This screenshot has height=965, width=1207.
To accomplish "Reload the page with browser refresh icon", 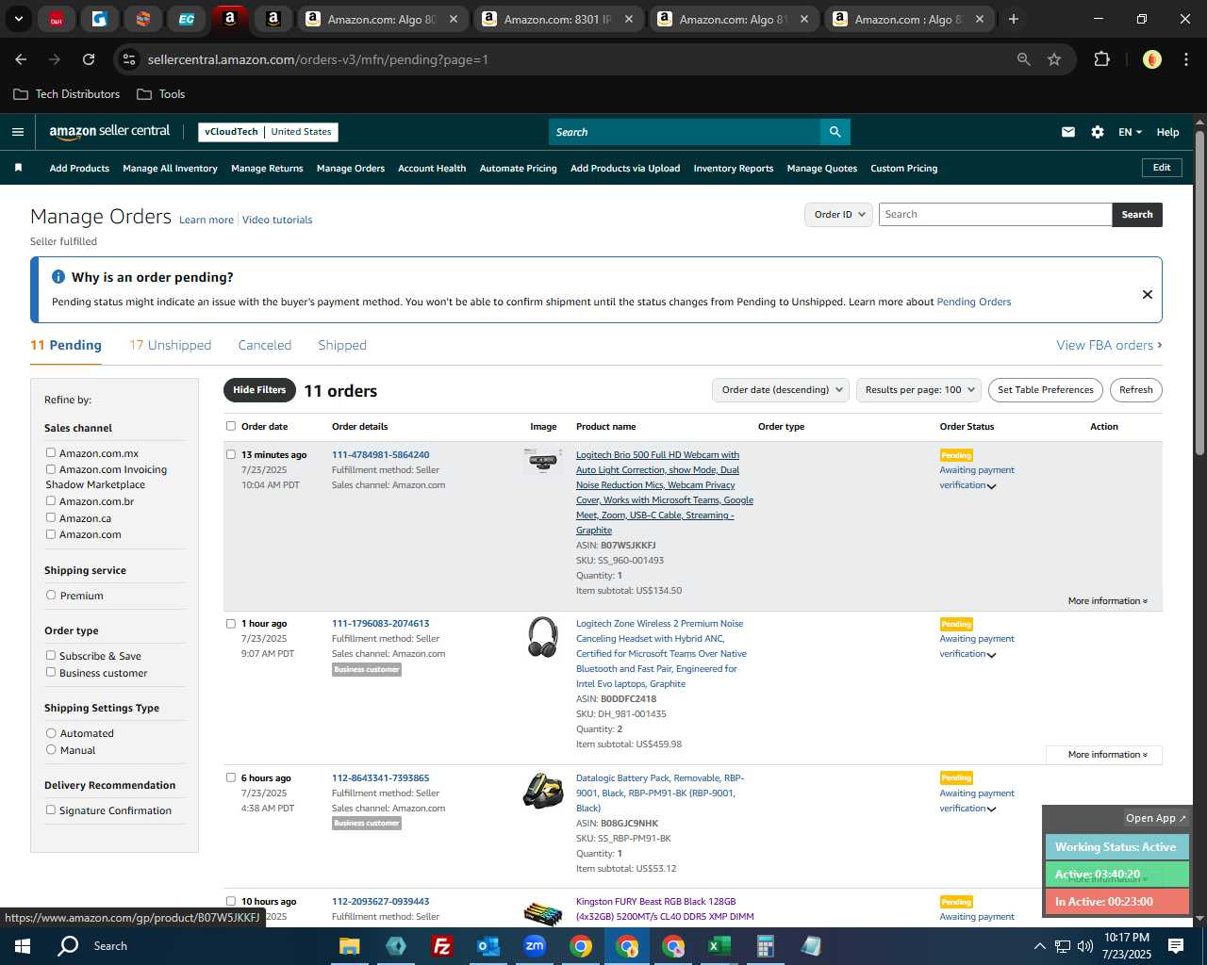I will pos(89,59).
